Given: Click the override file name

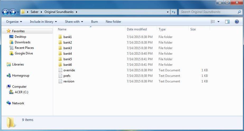Looking at the screenshot, I should pyautogui.click(x=69, y=70).
